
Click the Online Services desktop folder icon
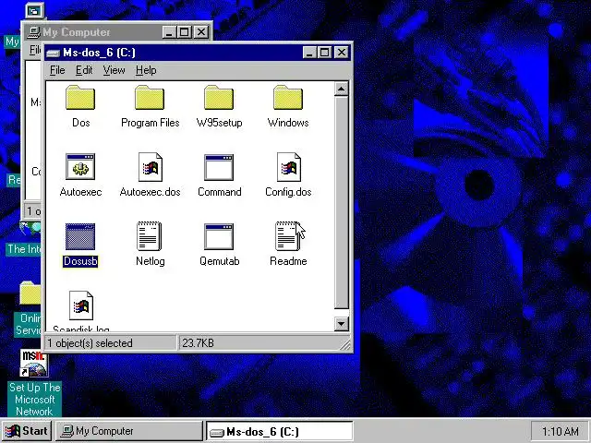point(30,293)
